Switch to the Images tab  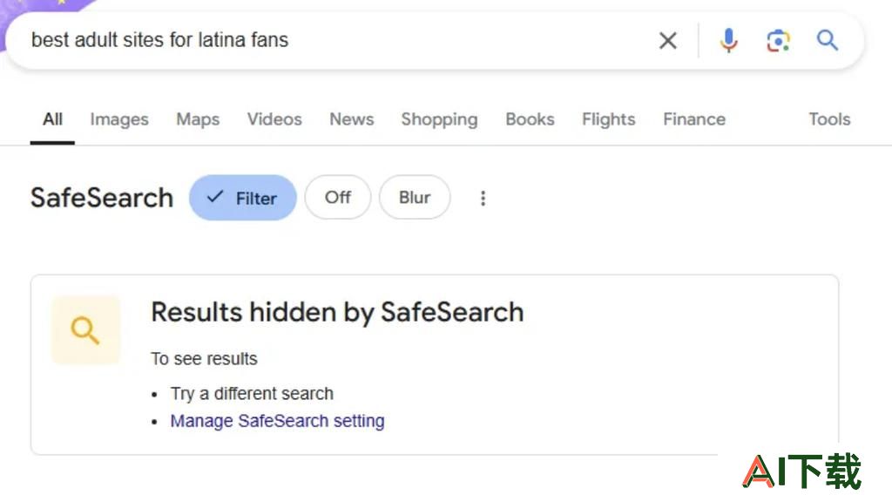119,119
